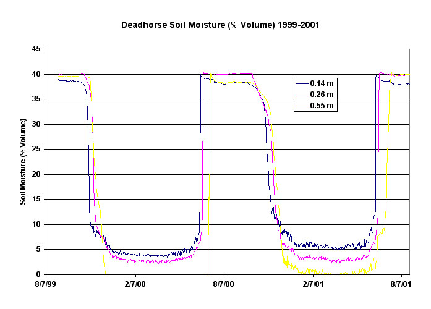Select the 20 tick label on y-axis
Image resolution: width=431 pixels, height=309 pixels.
[x=37, y=174]
